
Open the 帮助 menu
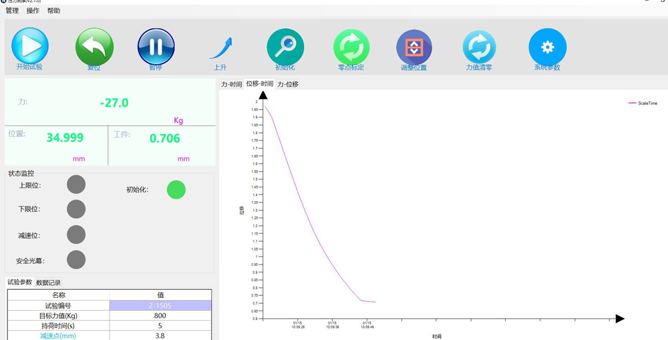tap(53, 11)
